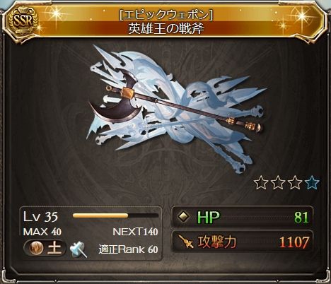Click the [エピックウェポン] series label
This screenshot has width=331, height=284.
[x=166, y=16]
